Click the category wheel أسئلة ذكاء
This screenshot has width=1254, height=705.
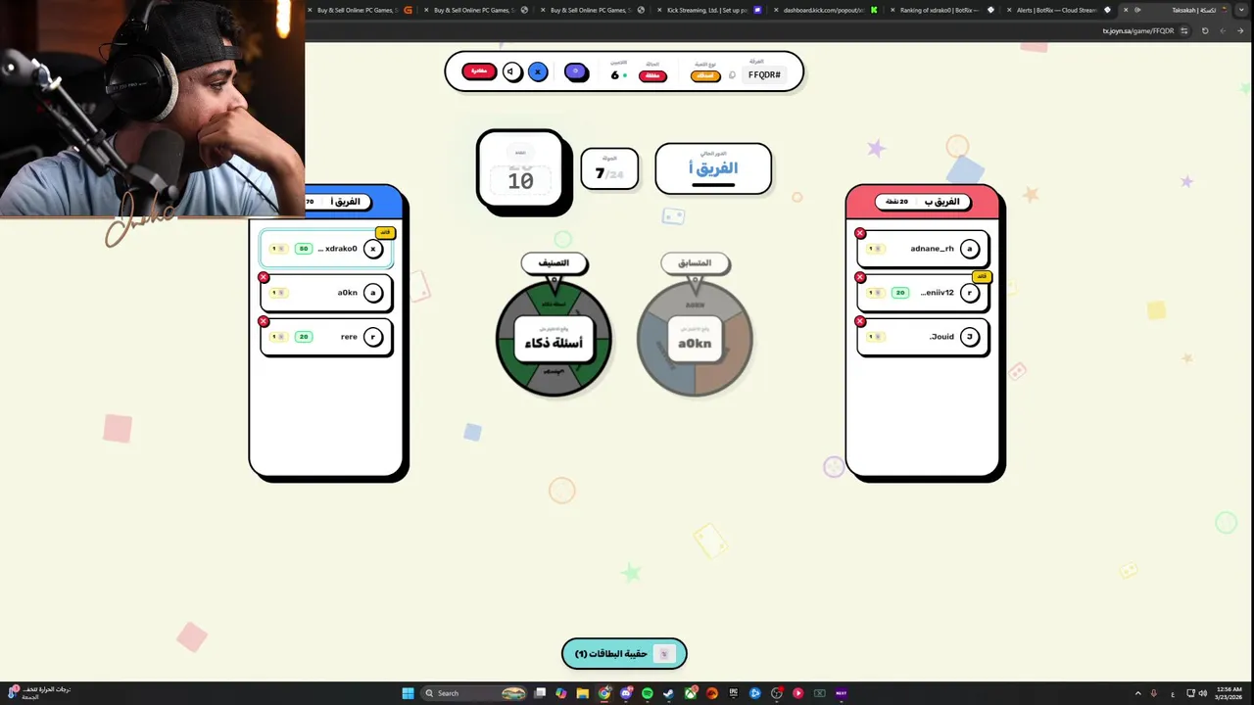pos(554,338)
